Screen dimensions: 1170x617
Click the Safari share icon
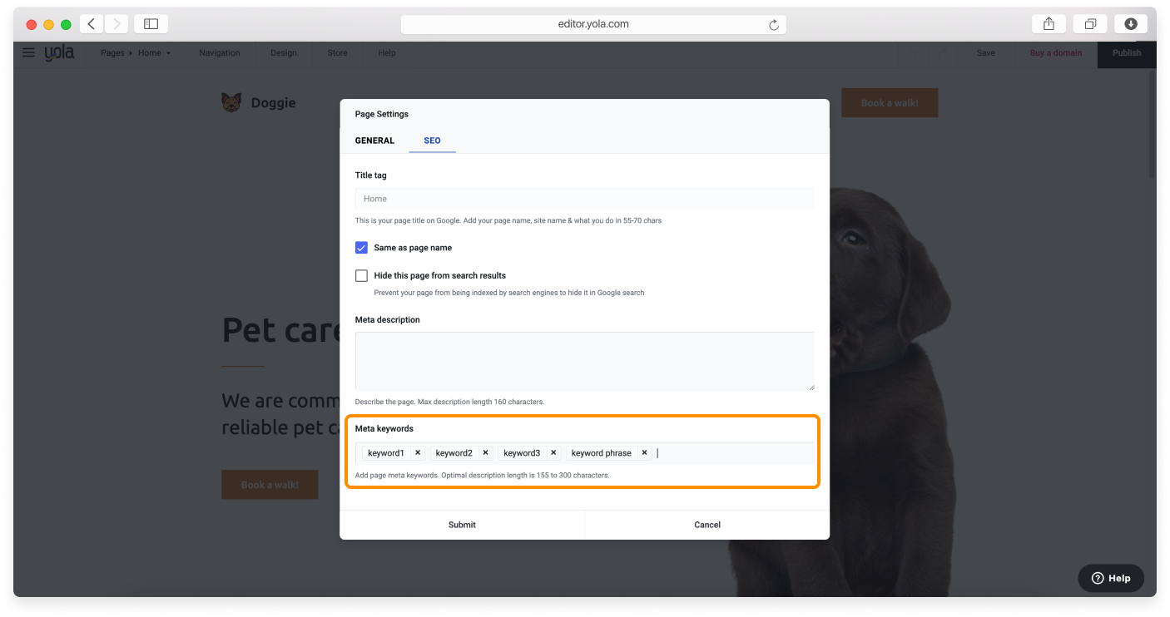tap(1048, 23)
